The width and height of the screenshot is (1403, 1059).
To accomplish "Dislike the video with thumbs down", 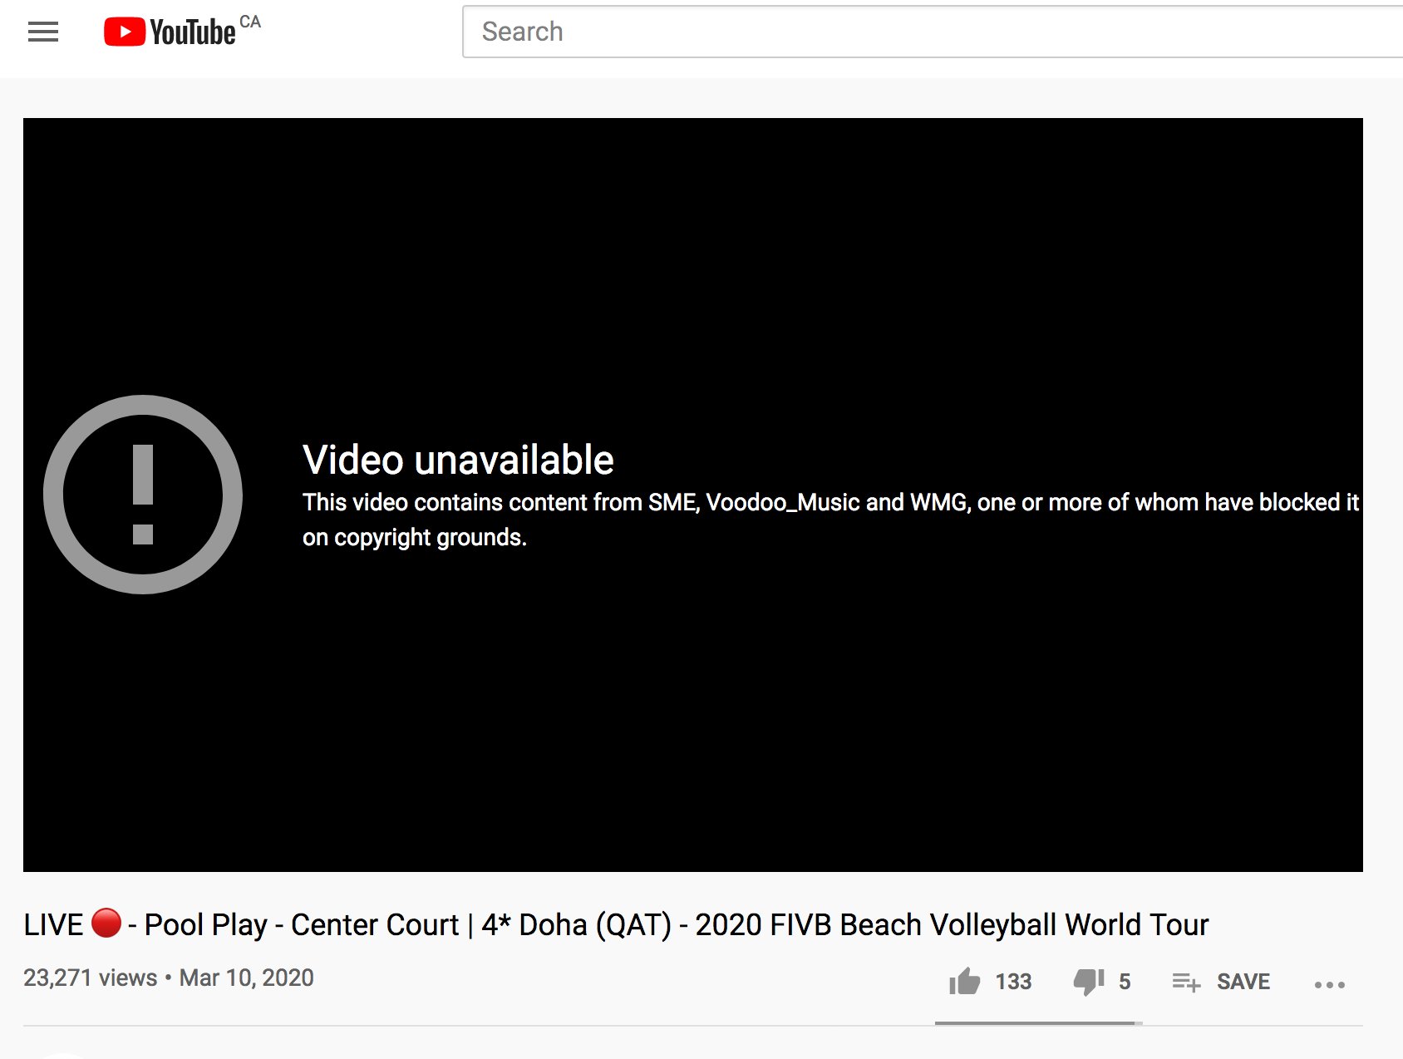I will pyautogui.click(x=1089, y=982).
